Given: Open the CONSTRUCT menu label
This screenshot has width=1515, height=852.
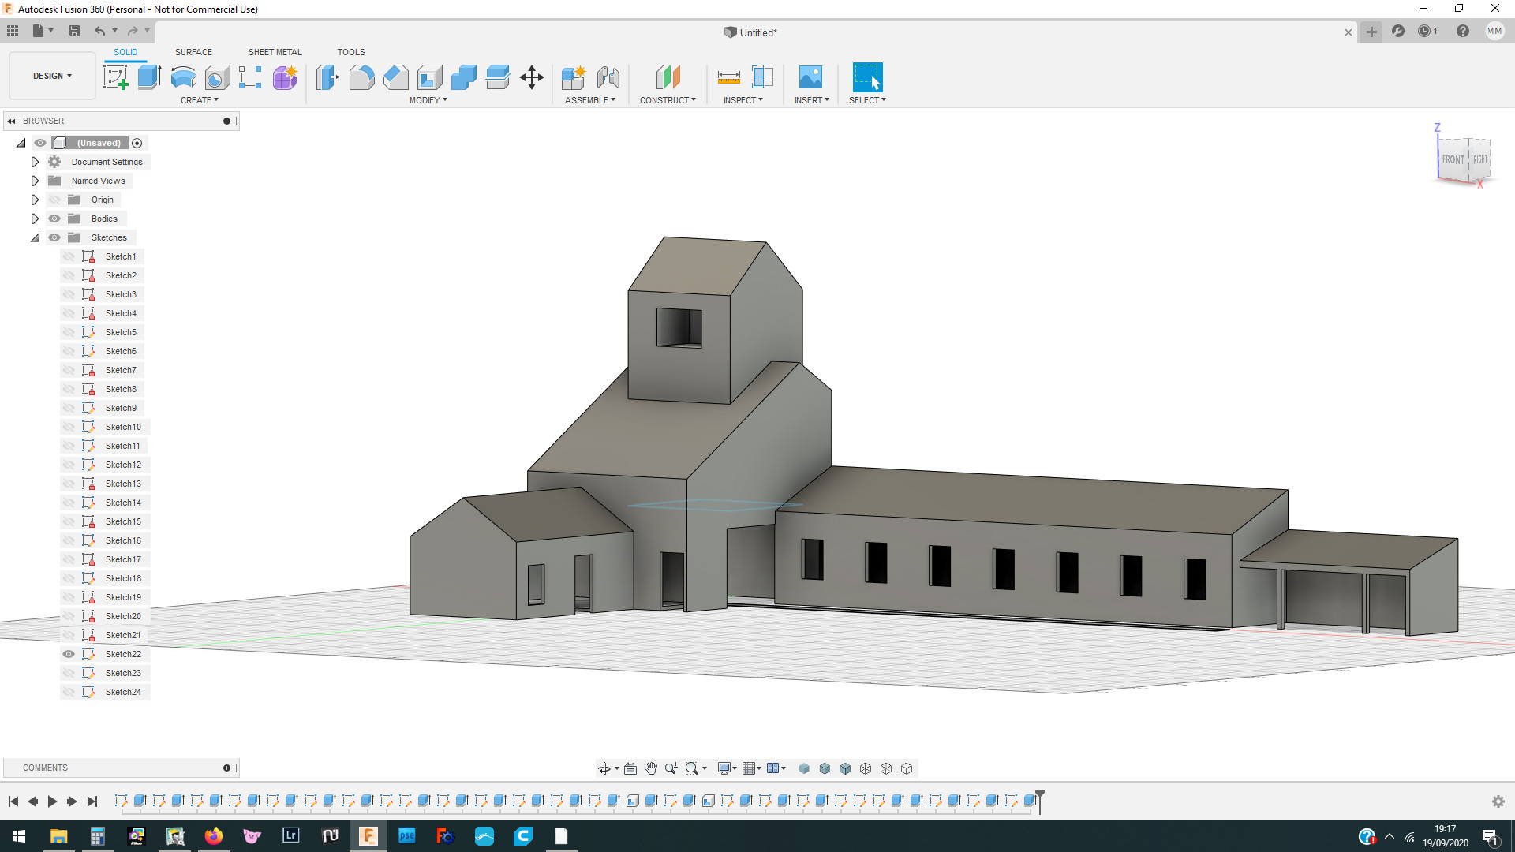Looking at the screenshot, I should click(668, 100).
